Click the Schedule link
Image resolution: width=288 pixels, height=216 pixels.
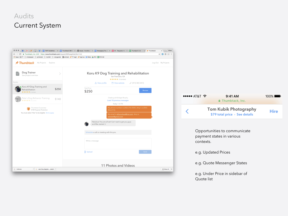pos(89,132)
